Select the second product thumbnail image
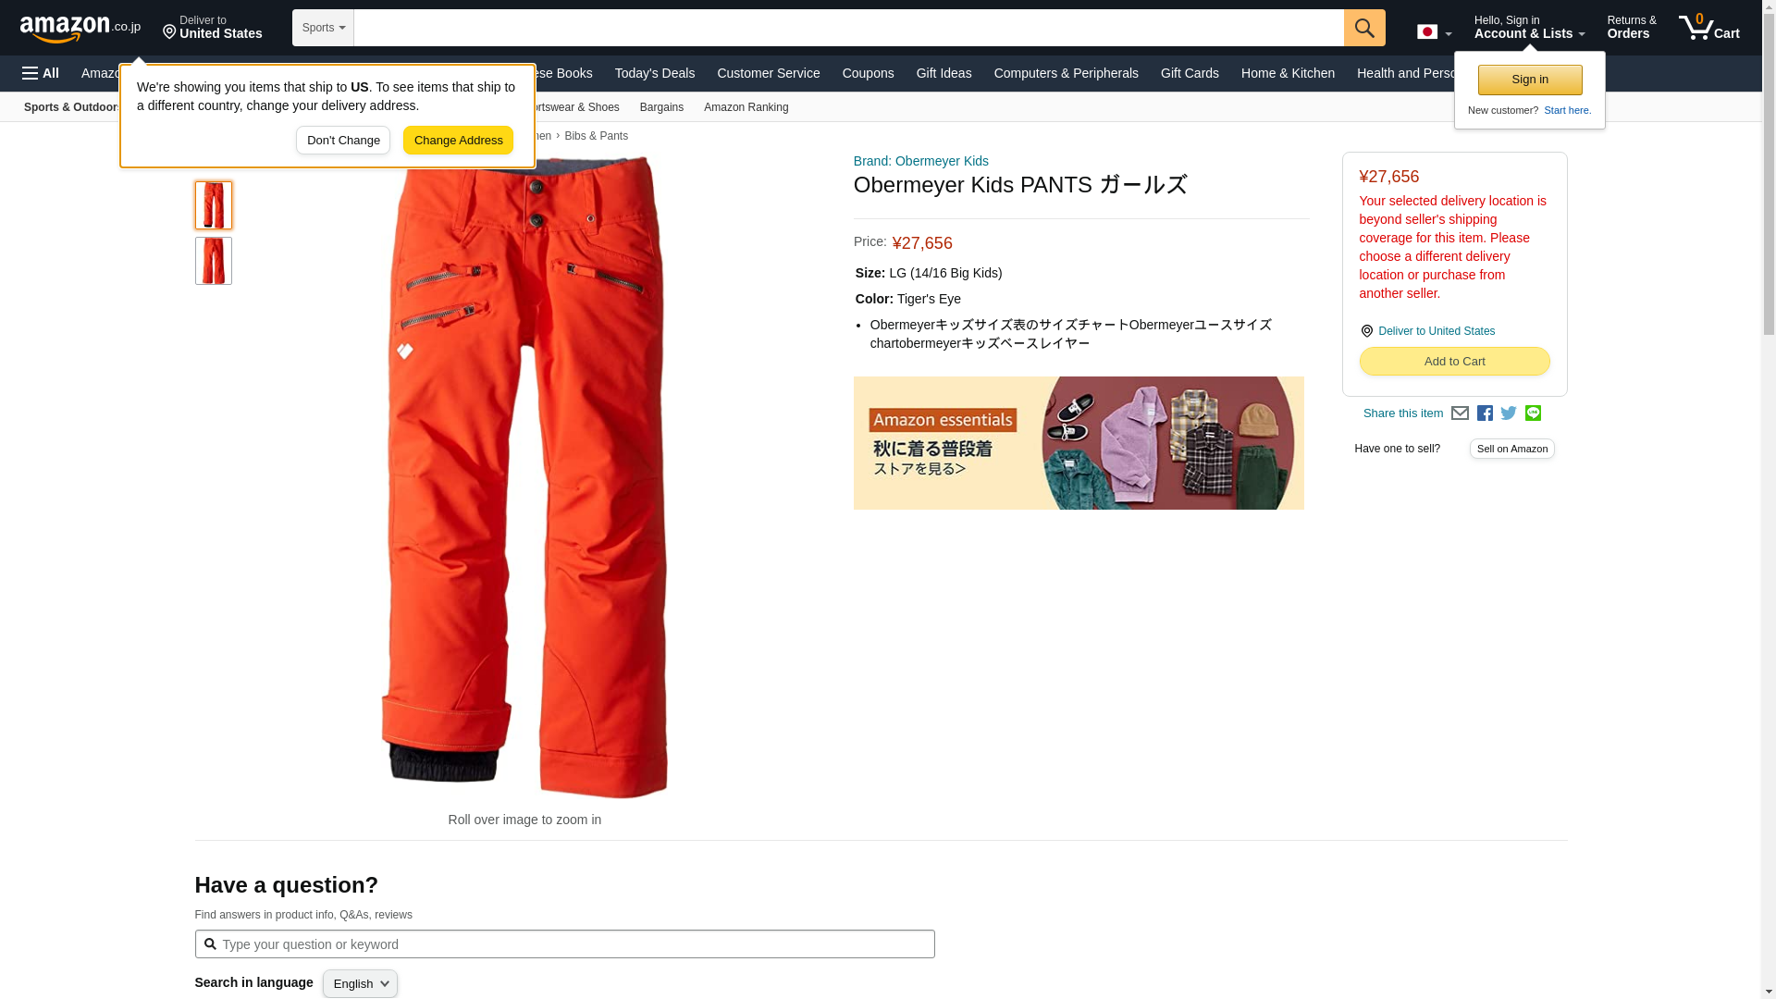The height and width of the screenshot is (999, 1776). [x=214, y=261]
